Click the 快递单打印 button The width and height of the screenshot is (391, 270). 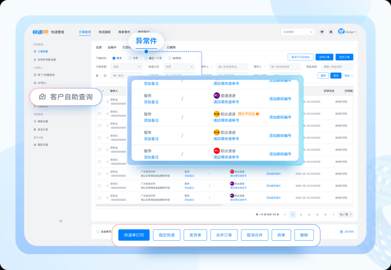[x=134, y=235]
